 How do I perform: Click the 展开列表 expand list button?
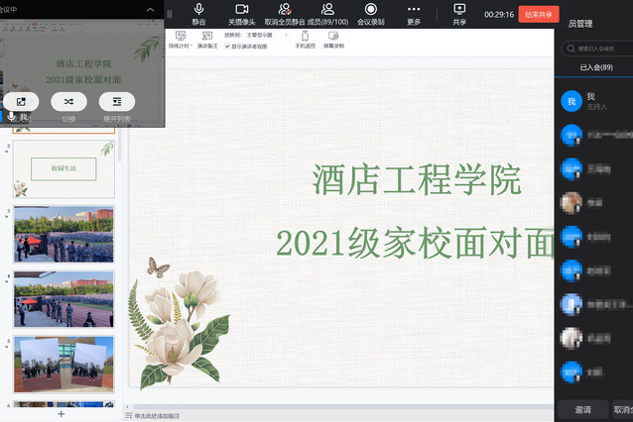pos(117,102)
